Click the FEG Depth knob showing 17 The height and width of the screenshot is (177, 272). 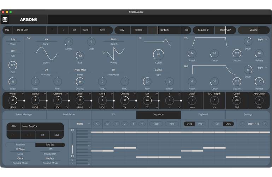[x=248, y=41]
